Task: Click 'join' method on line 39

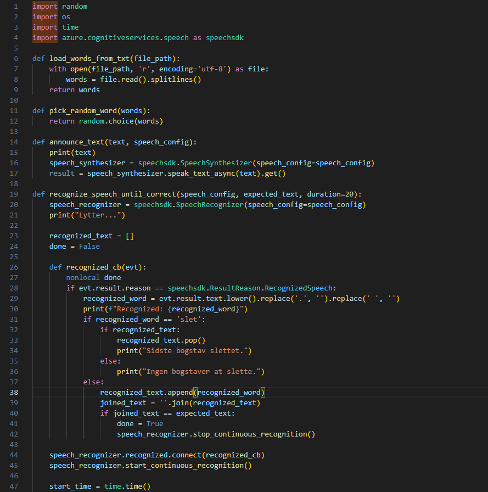Action: [x=181, y=403]
